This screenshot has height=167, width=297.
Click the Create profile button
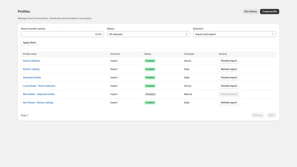click(270, 12)
